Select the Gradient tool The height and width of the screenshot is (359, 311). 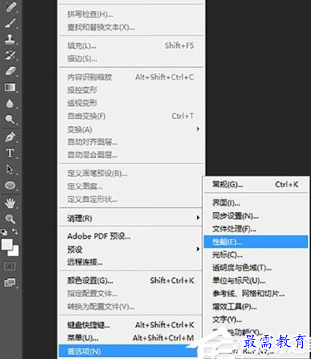11,87
